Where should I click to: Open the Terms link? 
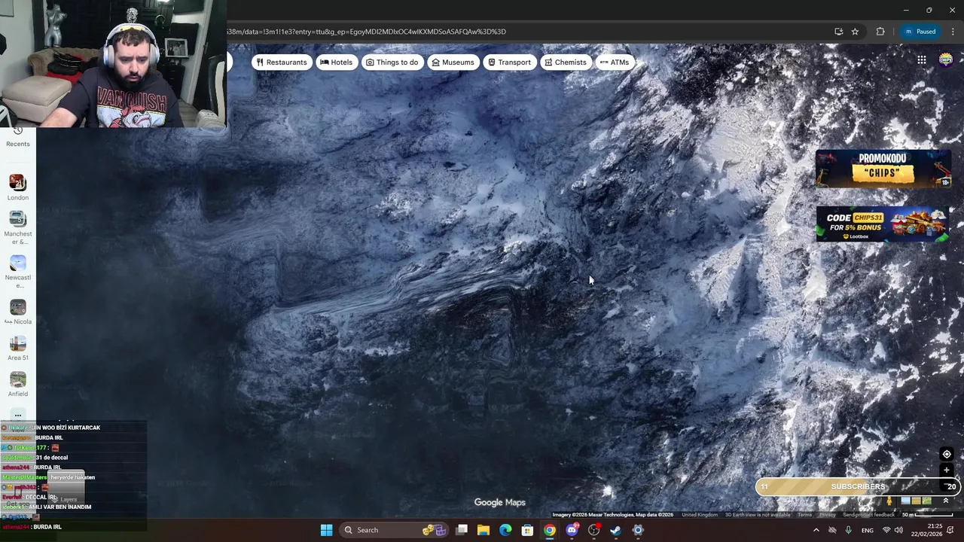click(805, 515)
